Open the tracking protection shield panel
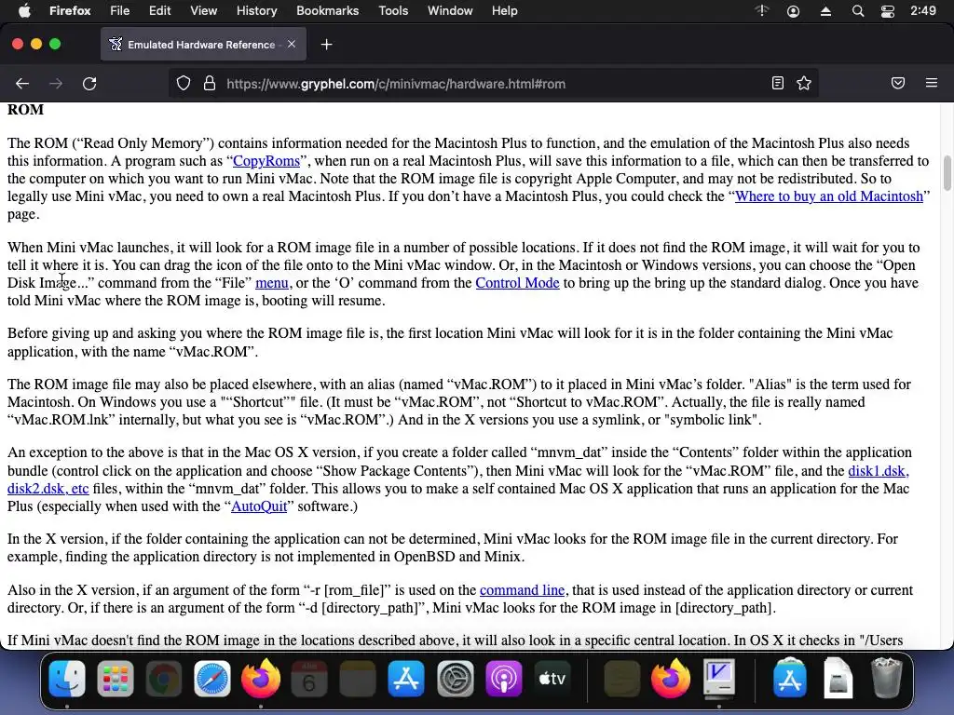This screenshot has height=715, width=954. (184, 83)
